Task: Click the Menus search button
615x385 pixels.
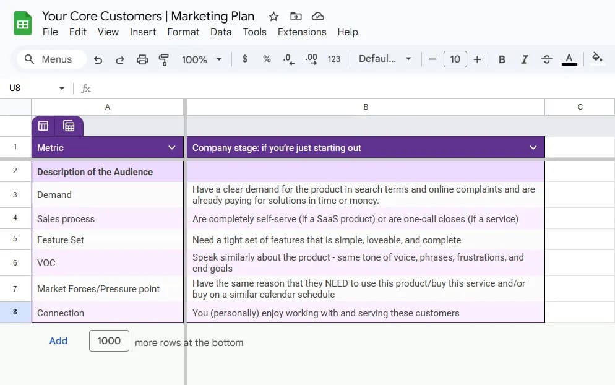Action: (48, 59)
